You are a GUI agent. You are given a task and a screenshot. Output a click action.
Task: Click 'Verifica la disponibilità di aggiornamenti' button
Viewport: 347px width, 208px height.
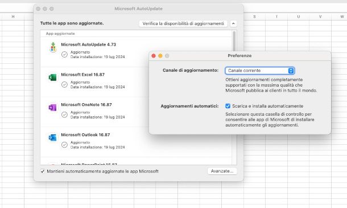[183, 23]
